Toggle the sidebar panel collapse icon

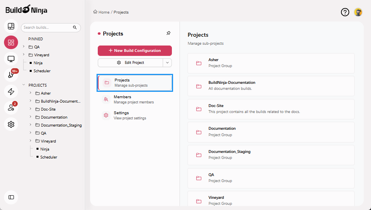click(11, 197)
